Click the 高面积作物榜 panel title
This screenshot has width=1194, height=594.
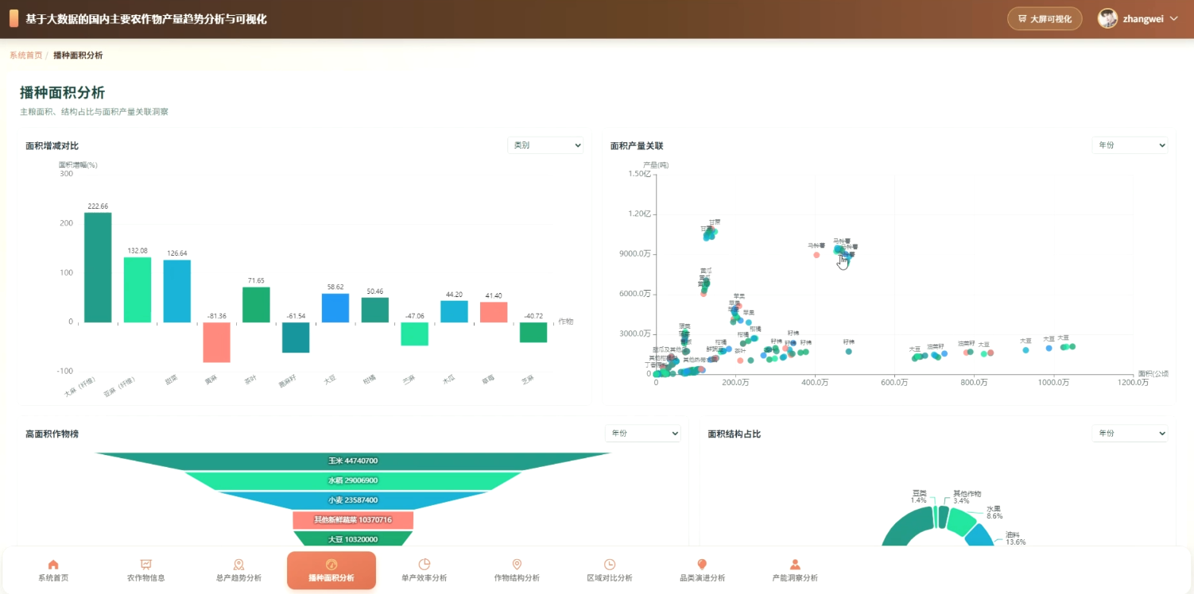click(x=52, y=434)
